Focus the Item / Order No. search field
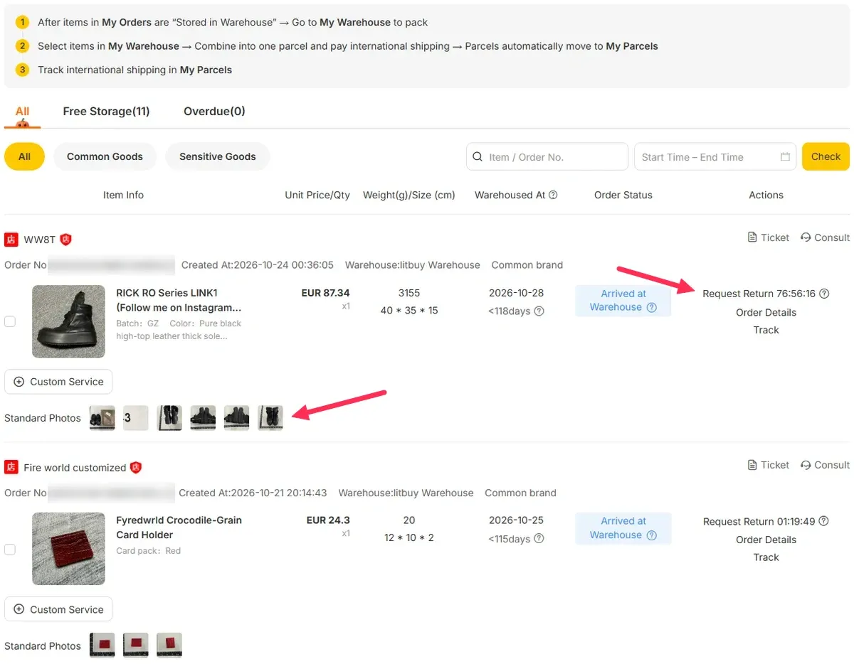Viewport: 854px width, 664px height. point(547,157)
